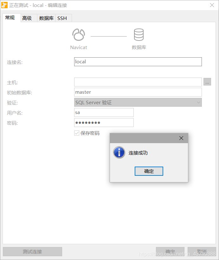Click the 测试连接 button

coord(33,251)
